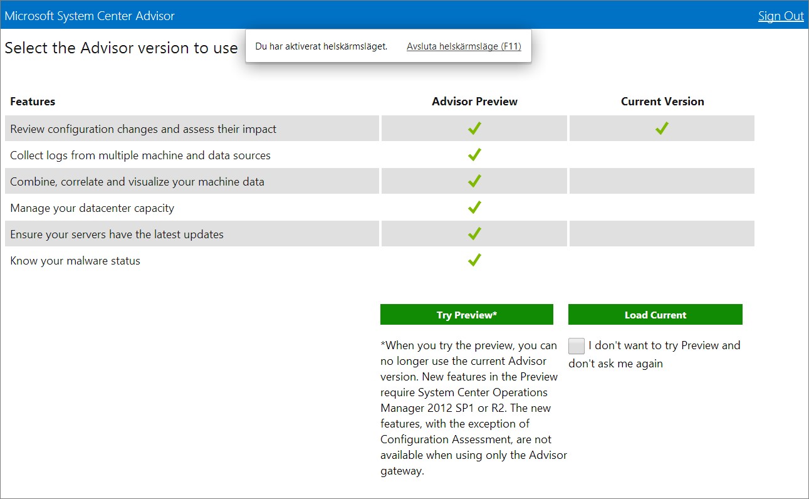809x499 pixels.
Task: Select the Review configuration changes feature row
Action: pyautogui.click(x=192, y=129)
